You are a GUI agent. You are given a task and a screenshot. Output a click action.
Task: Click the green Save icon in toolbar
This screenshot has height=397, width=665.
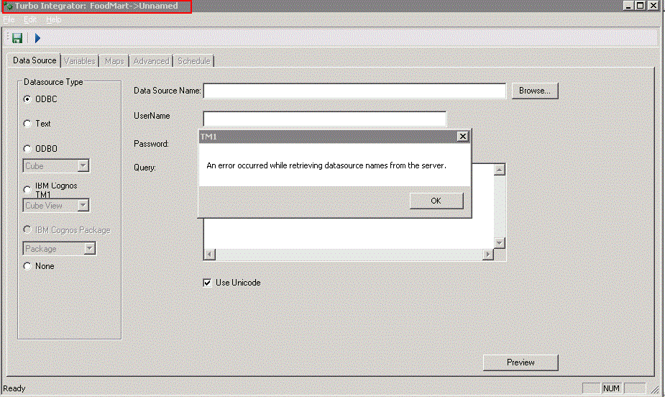point(17,38)
